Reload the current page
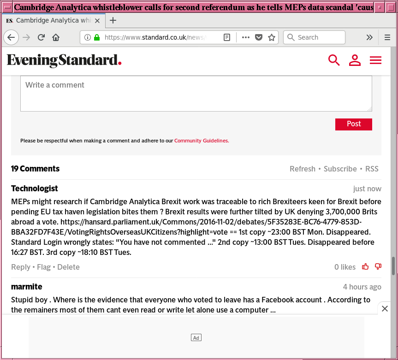This screenshot has width=398, height=360. pos(41,37)
